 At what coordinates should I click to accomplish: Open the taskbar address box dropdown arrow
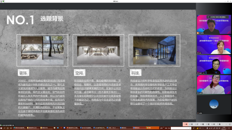click(x=187, y=128)
